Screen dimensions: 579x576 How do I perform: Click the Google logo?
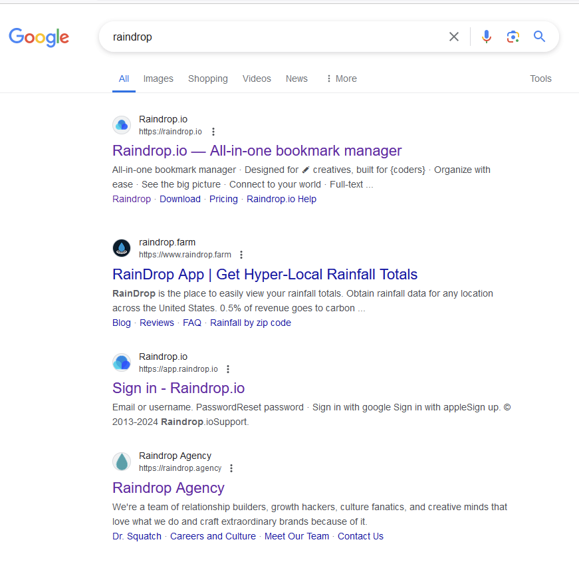pyautogui.click(x=39, y=37)
